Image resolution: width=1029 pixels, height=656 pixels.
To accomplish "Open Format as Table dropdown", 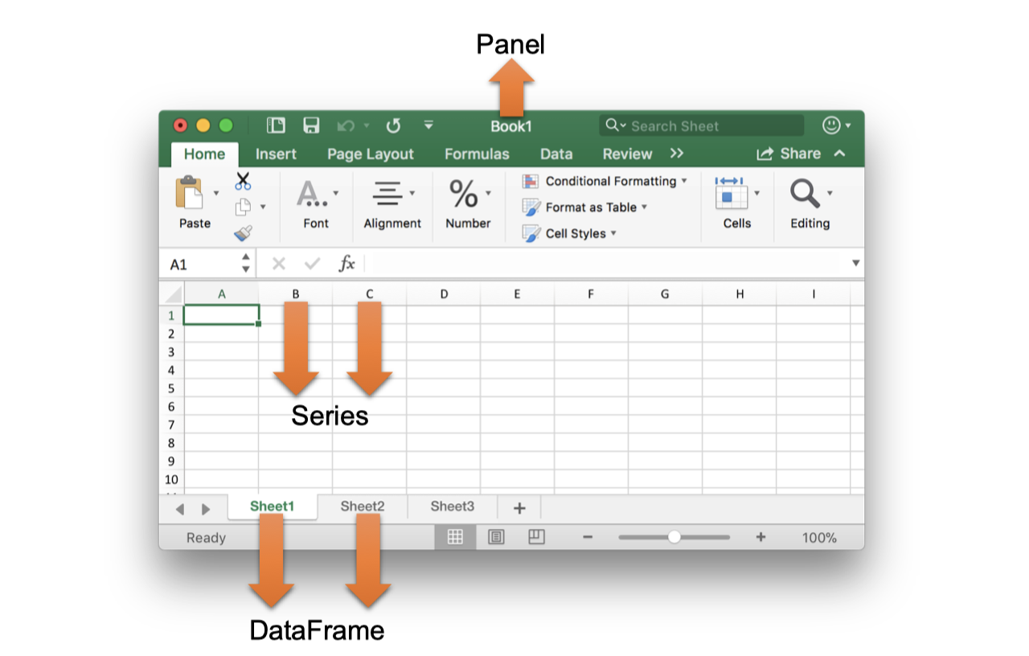I will click(584, 207).
